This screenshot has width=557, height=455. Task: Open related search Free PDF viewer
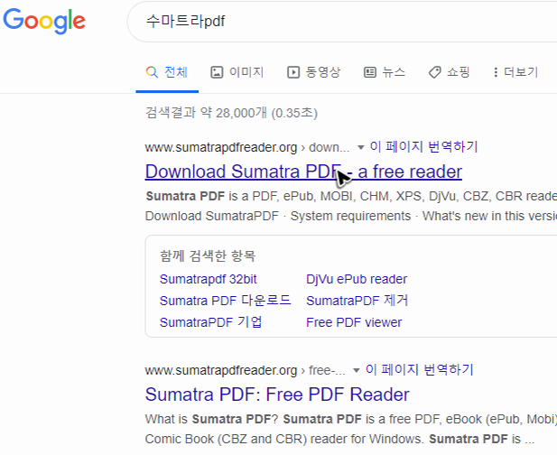[354, 322]
